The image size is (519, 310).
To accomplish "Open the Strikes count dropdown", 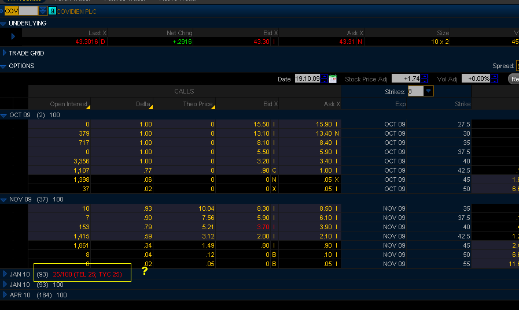I will [x=428, y=91].
